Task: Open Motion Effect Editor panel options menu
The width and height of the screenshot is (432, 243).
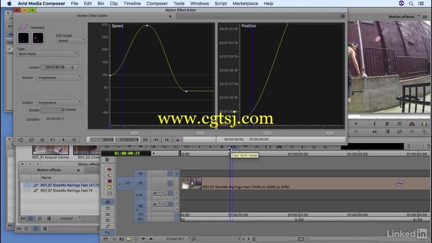Action: [343, 16]
